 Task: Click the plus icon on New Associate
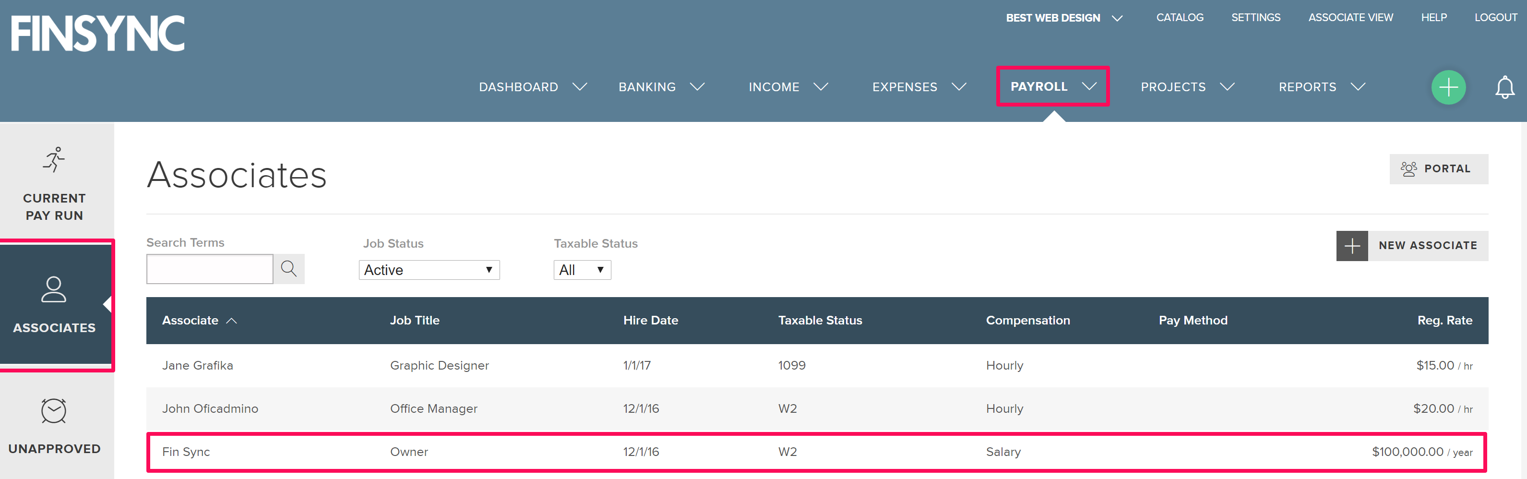click(1352, 245)
